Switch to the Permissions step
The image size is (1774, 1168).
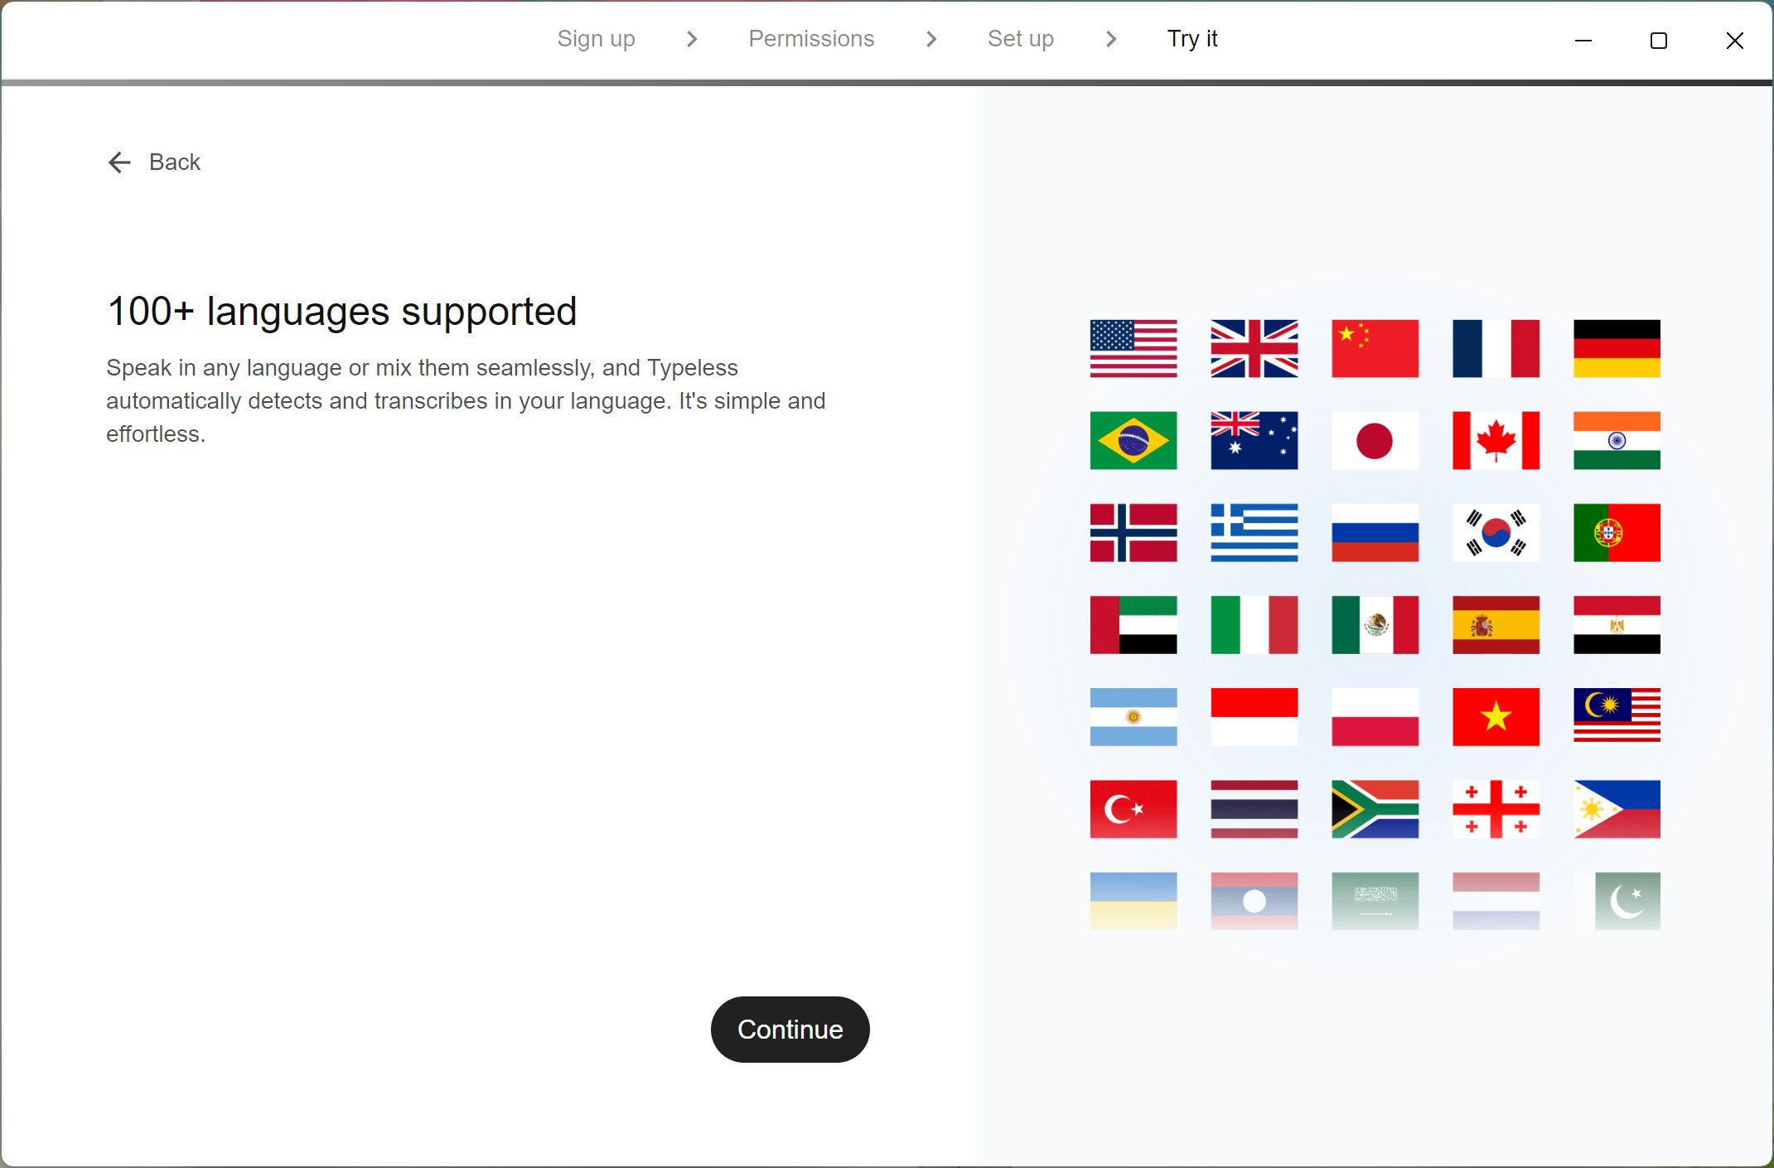click(810, 39)
